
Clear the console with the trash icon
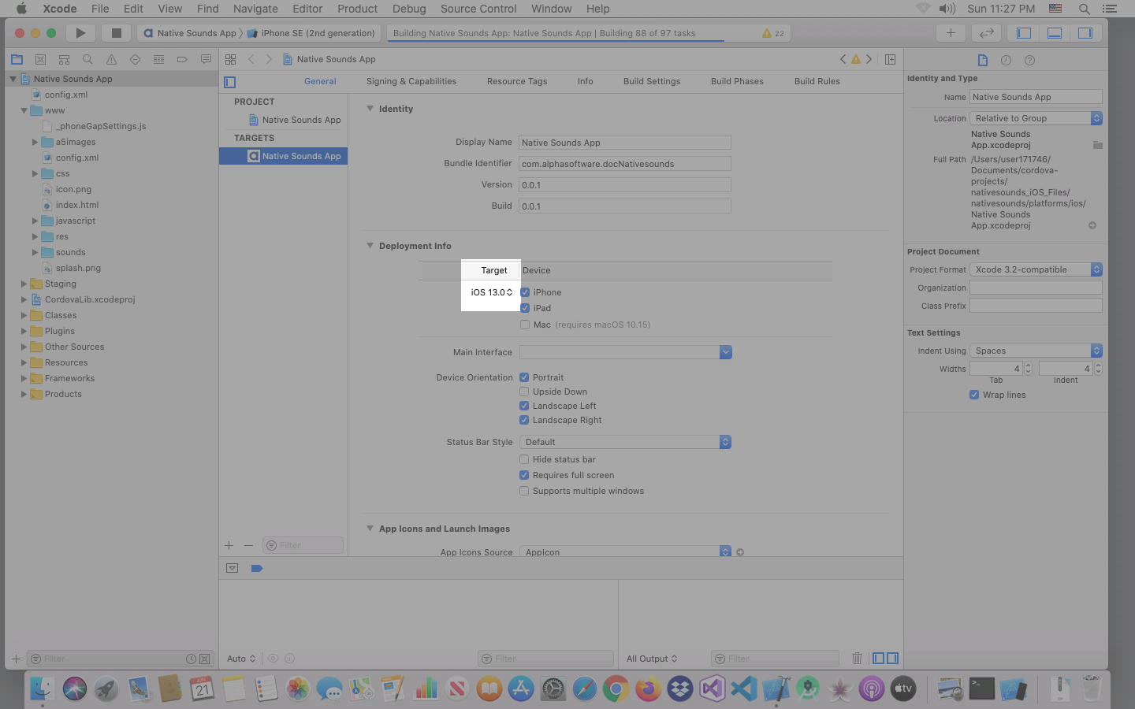click(x=857, y=658)
